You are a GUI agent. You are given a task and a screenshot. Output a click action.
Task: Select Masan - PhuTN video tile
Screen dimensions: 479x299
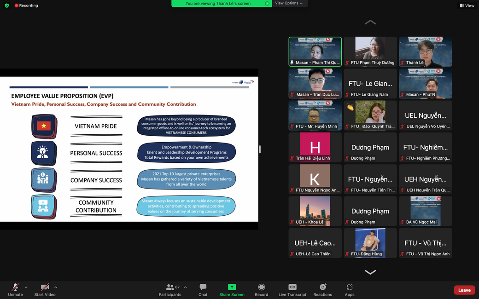tap(426, 84)
